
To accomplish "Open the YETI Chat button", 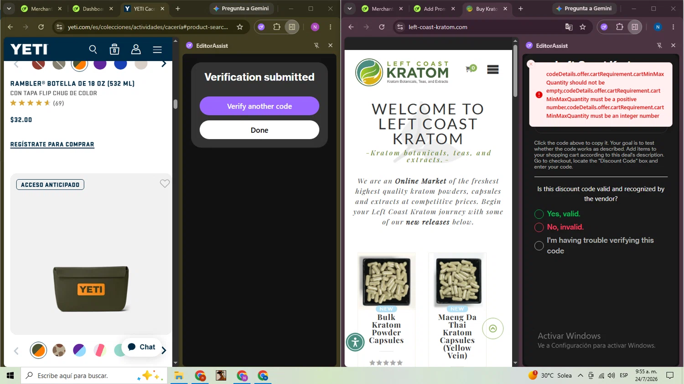I will [x=142, y=347].
